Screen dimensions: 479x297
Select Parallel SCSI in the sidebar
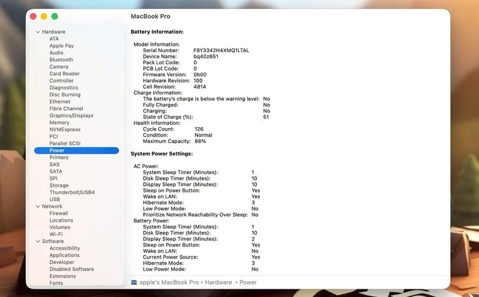pyautogui.click(x=65, y=143)
